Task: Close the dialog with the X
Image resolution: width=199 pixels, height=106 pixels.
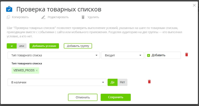Action: tap(194, 5)
